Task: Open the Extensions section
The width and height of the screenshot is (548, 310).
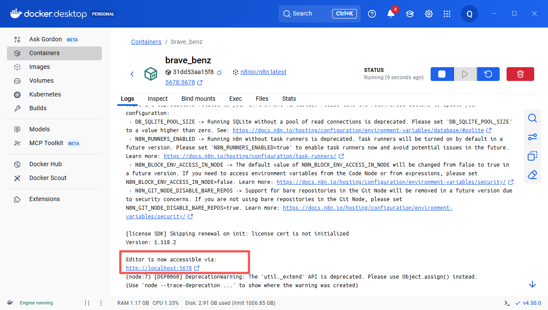Action: 54,199
